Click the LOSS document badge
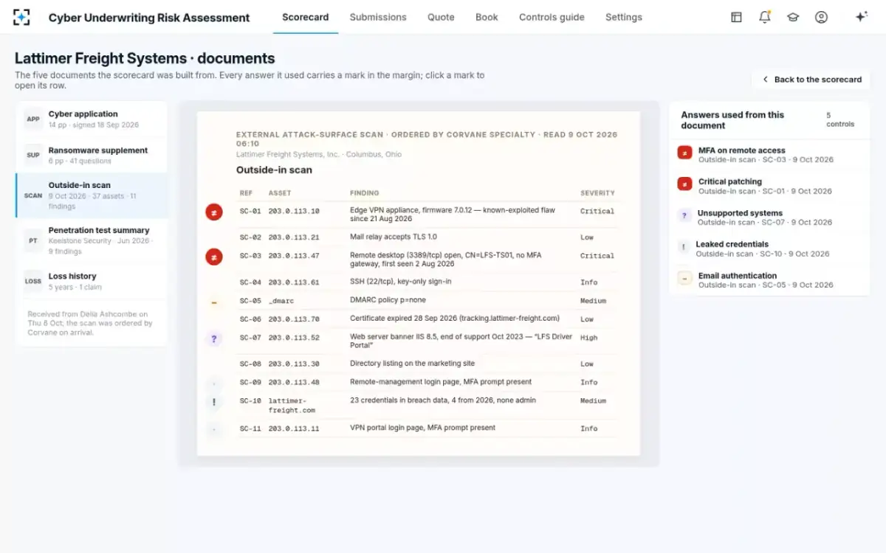 click(x=33, y=281)
